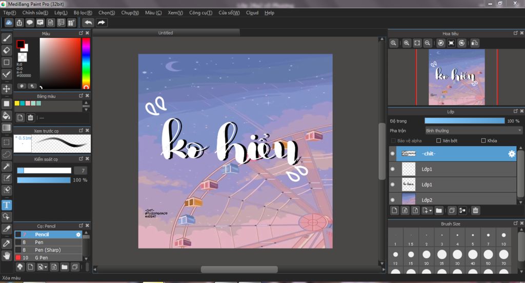Select the Gradient tool
The height and width of the screenshot is (283, 525).
6,128
